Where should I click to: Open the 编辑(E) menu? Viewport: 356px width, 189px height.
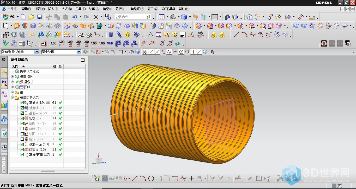coord(26,9)
